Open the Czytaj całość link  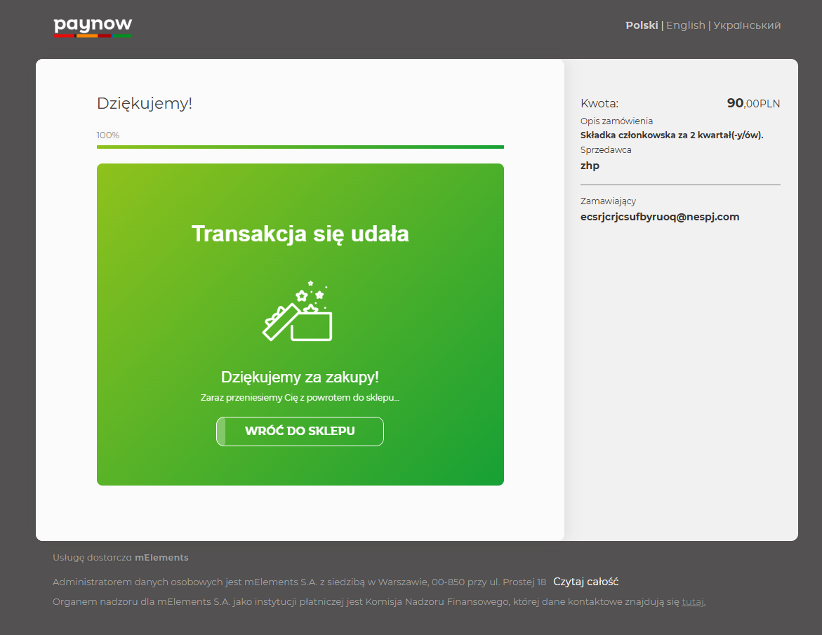(585, 582)
